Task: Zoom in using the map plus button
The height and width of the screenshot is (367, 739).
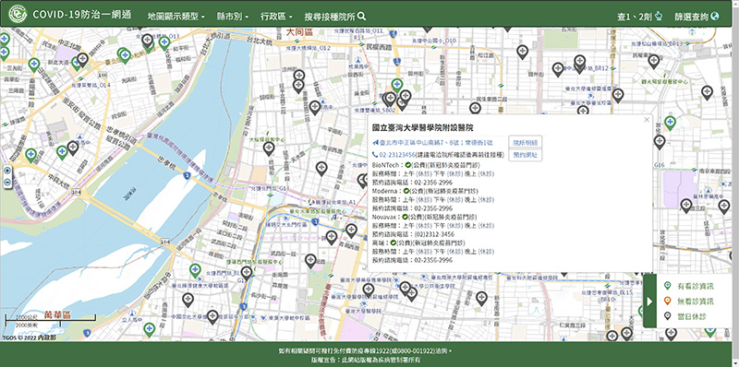Action: (7, 171)
